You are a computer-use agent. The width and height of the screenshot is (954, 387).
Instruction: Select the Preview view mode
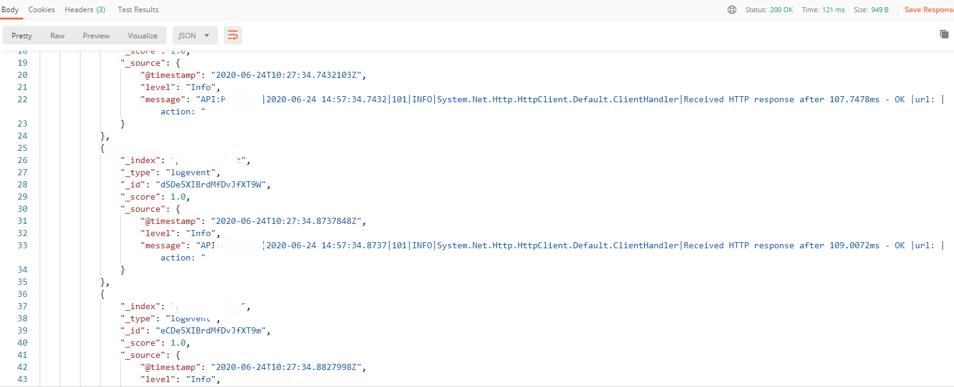point(96,36)
